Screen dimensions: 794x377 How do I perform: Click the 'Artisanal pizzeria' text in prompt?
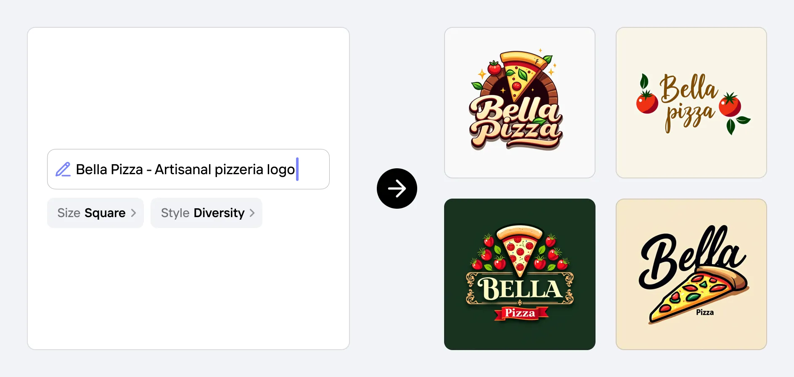point(209,169)
